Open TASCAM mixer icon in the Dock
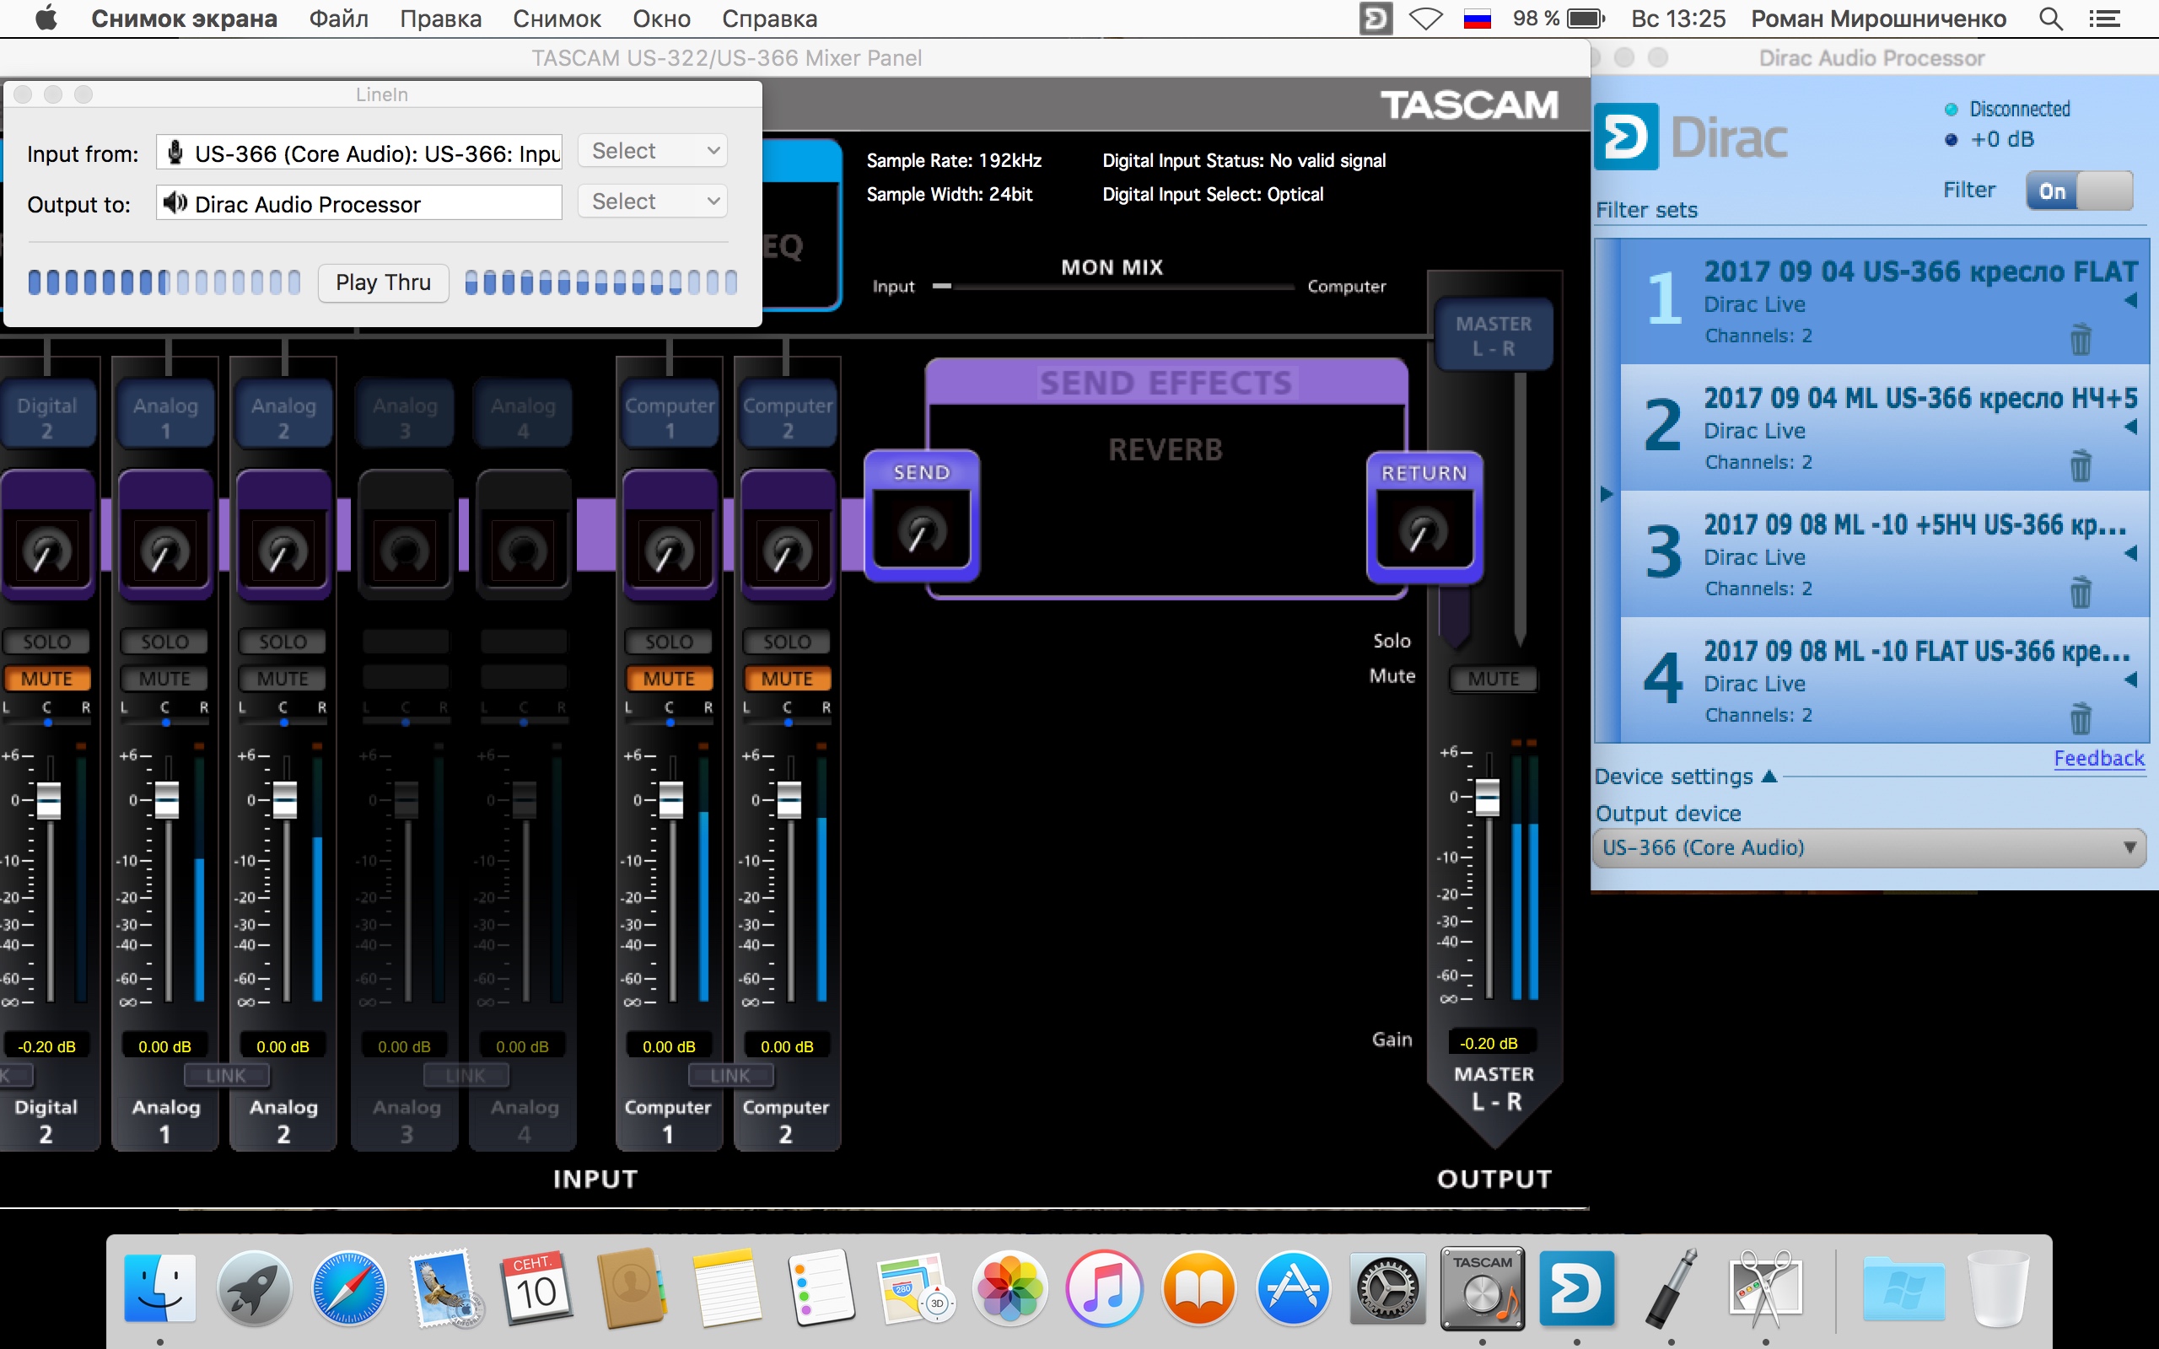 (1482, 1288)
